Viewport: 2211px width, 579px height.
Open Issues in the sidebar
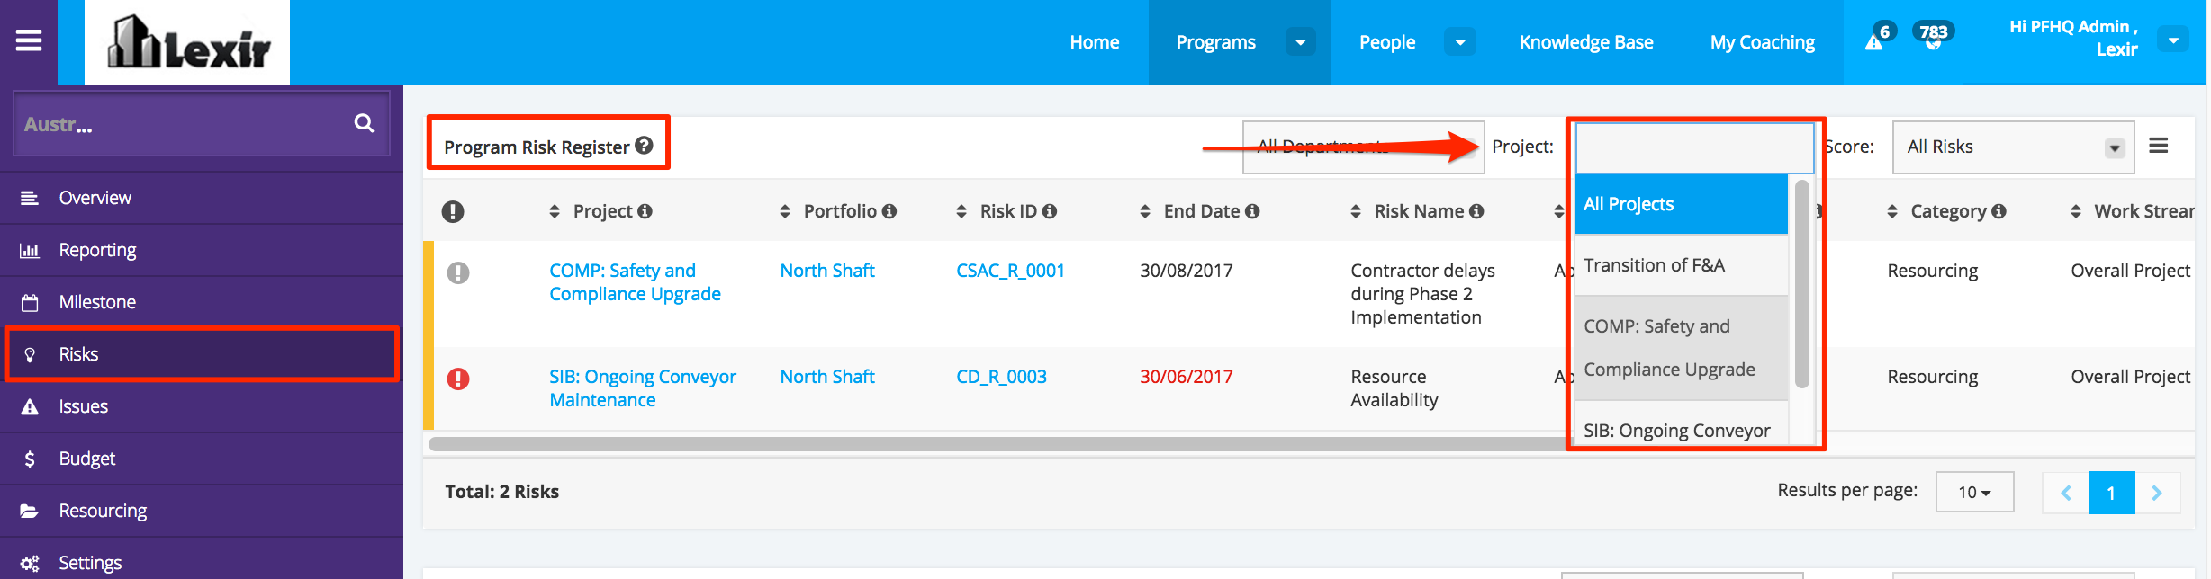click(202, 406)
